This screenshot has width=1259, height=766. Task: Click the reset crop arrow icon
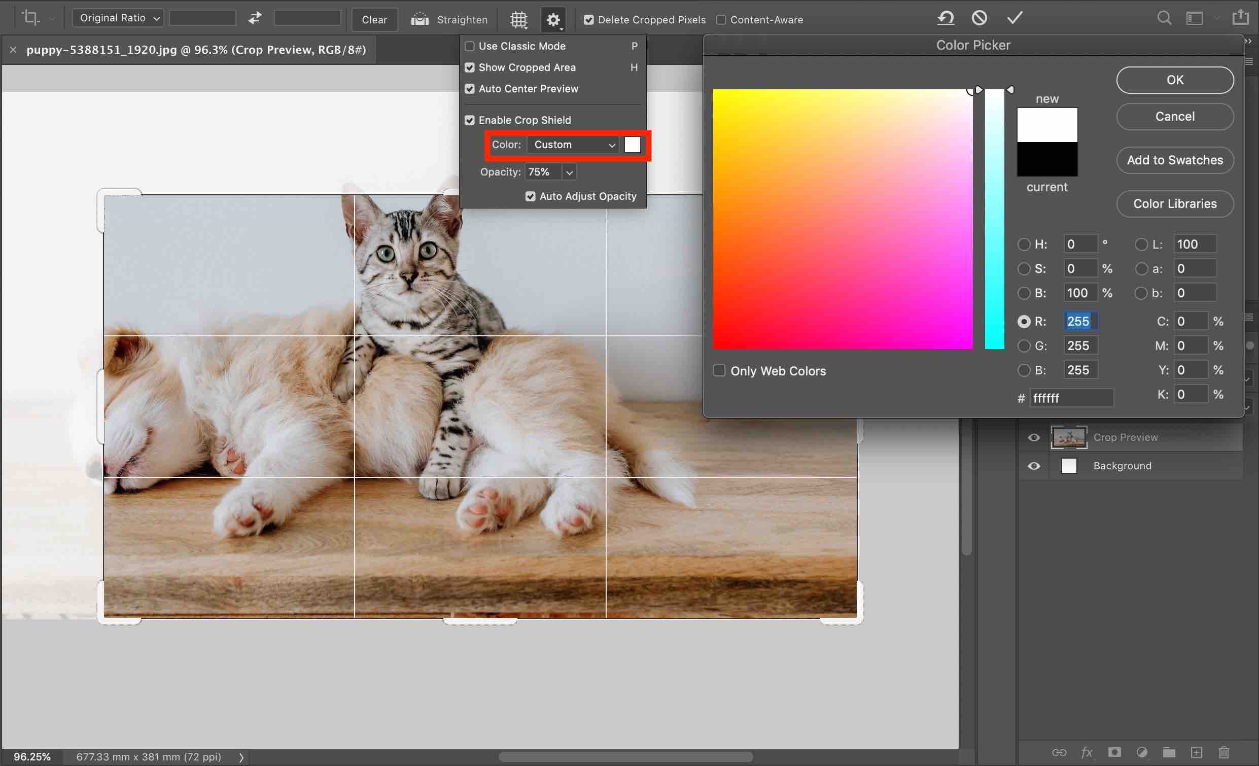946,18
